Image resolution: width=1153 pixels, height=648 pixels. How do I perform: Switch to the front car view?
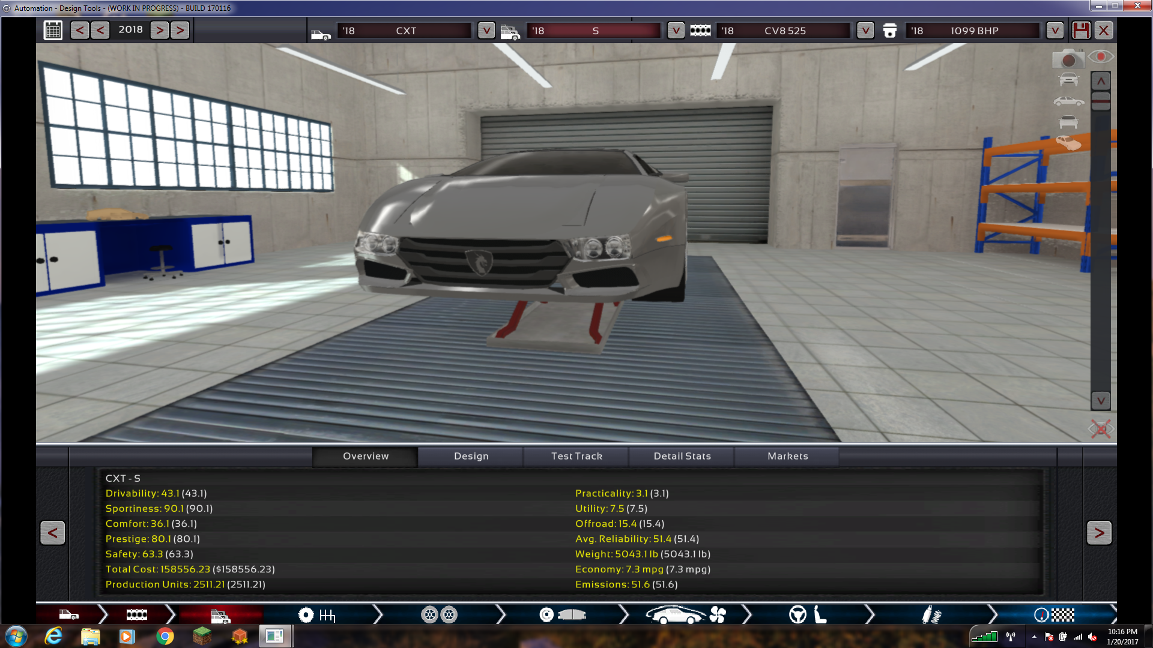[x=1068, y=79]
